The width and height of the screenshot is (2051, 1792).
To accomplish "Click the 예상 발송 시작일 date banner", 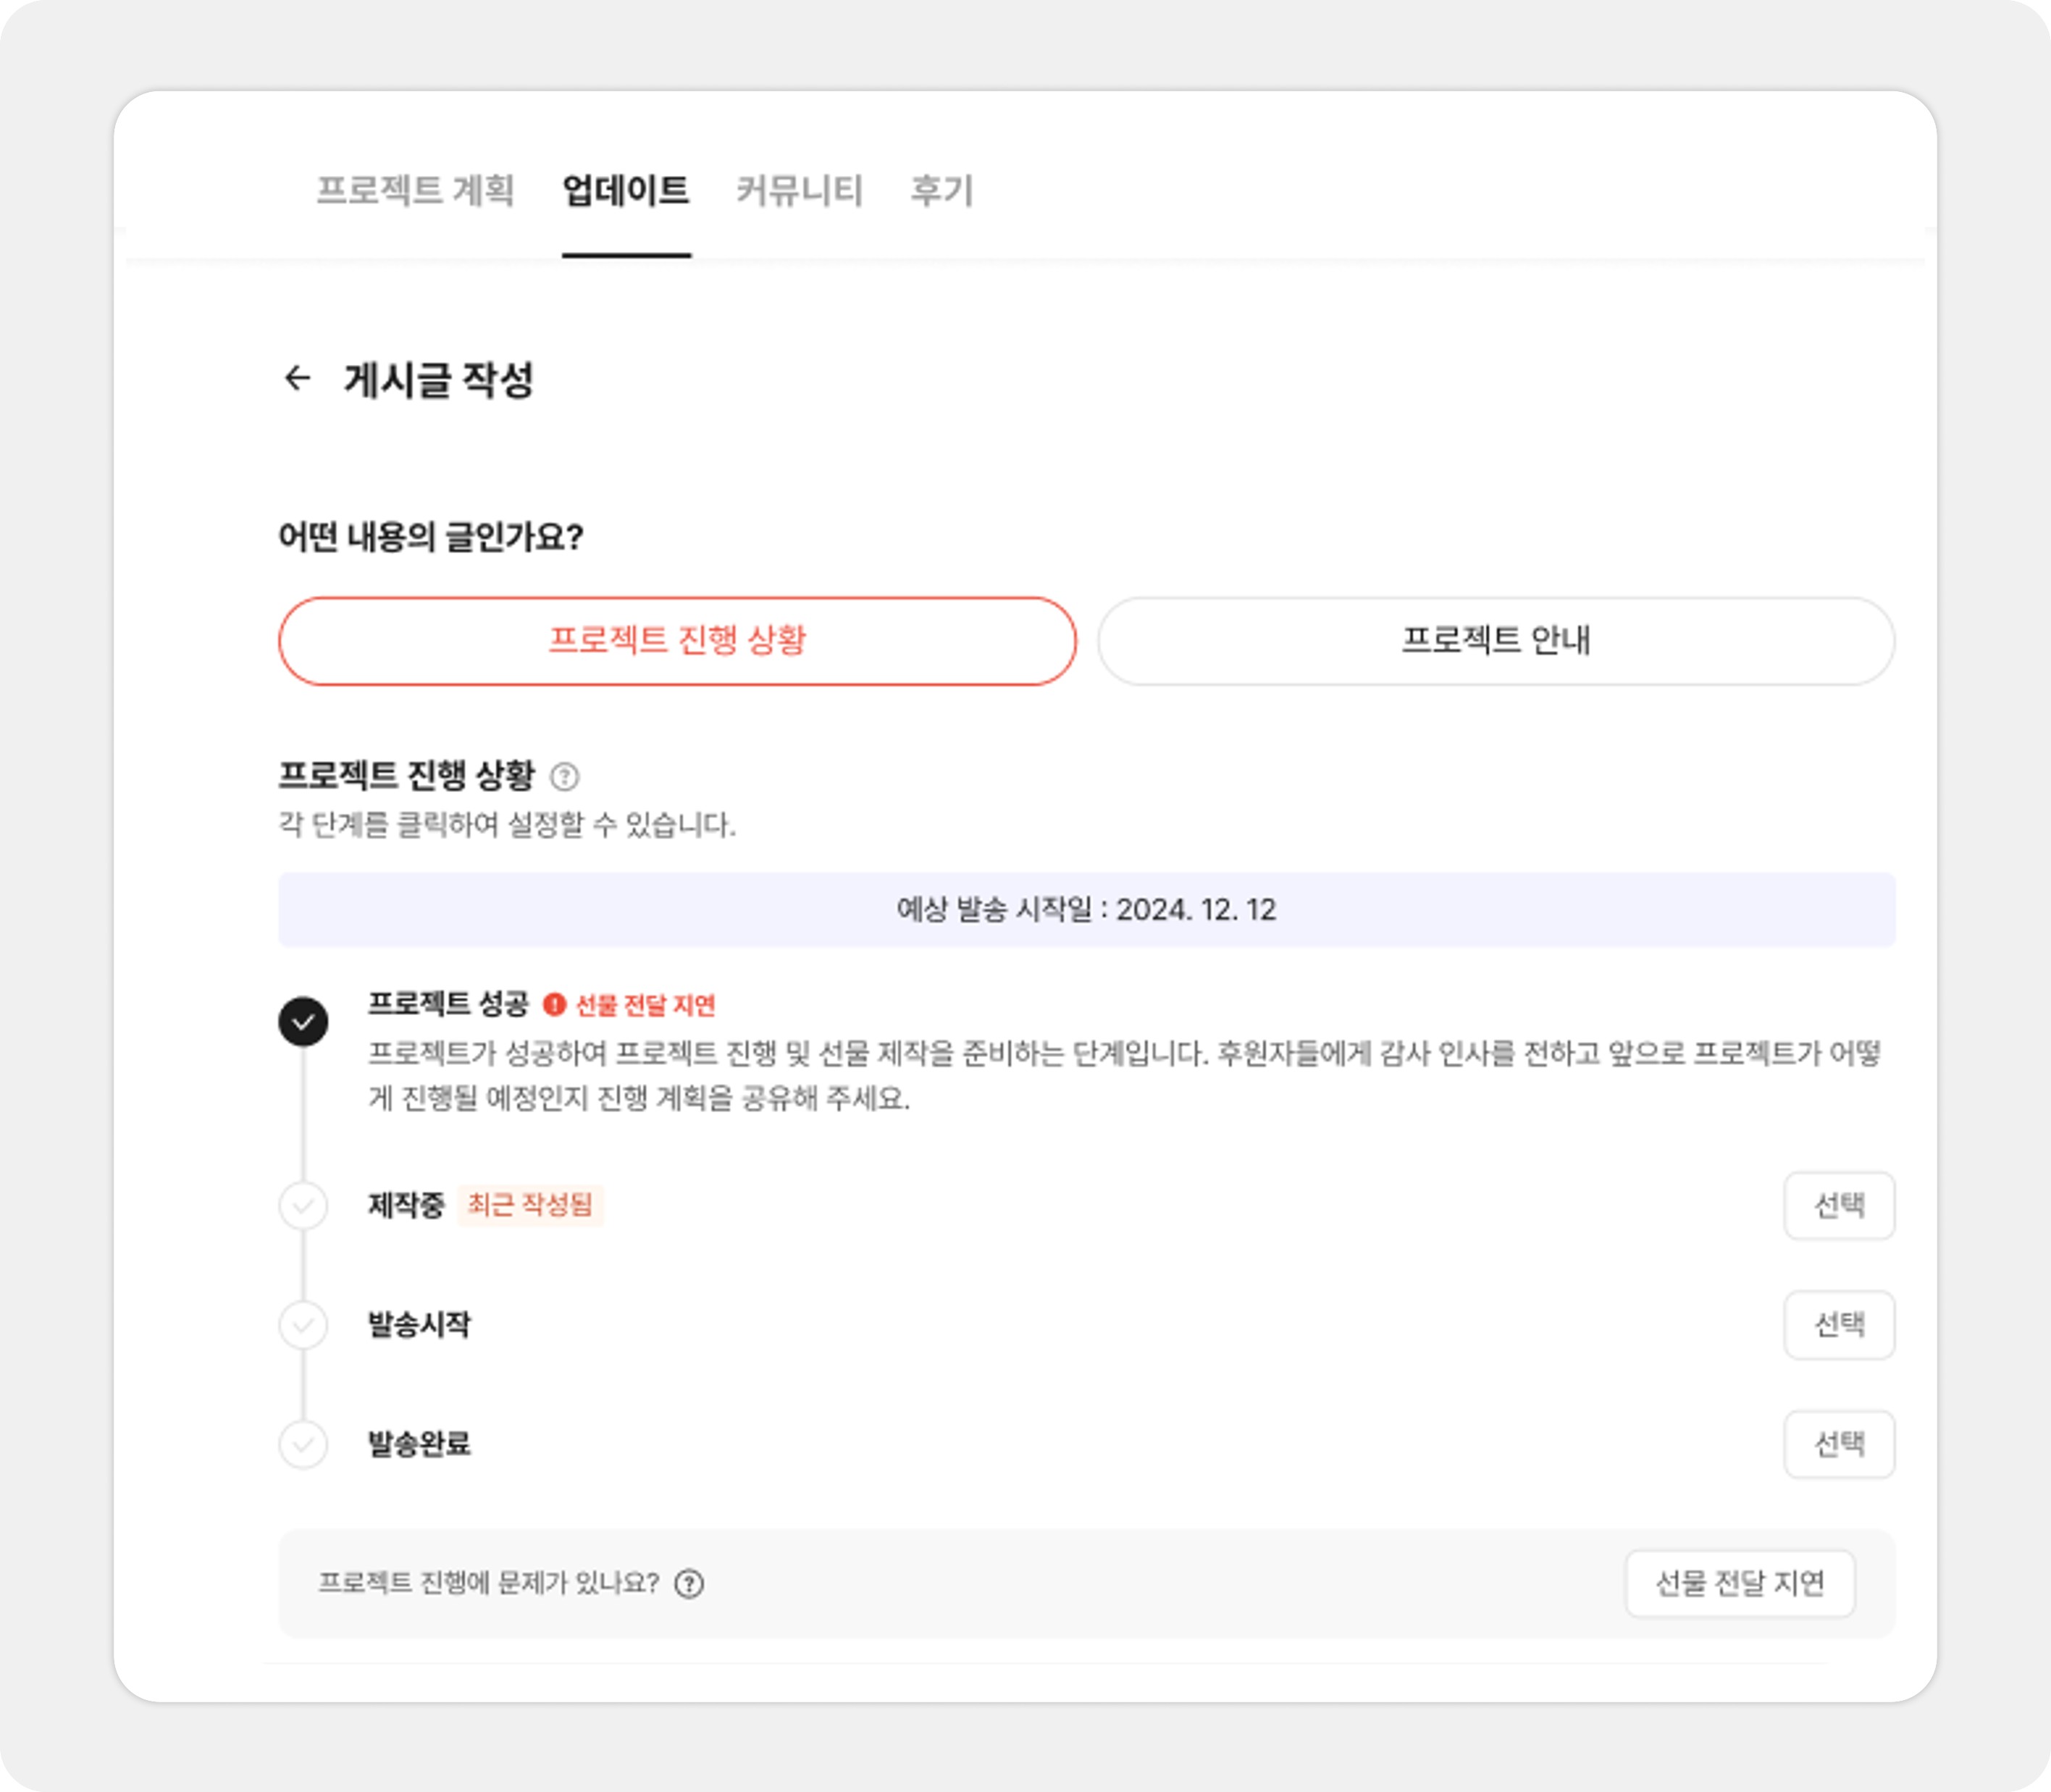I will tap(1086, 909).
